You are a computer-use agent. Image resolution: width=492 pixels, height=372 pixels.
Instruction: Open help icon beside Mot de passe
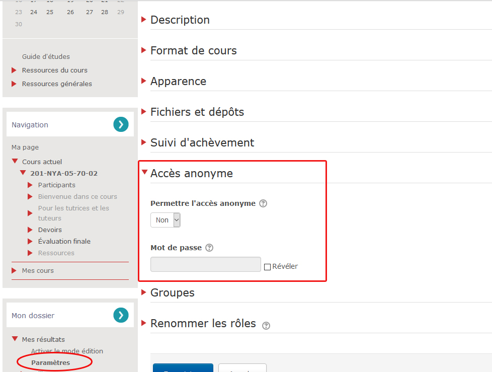coord(209,248)
